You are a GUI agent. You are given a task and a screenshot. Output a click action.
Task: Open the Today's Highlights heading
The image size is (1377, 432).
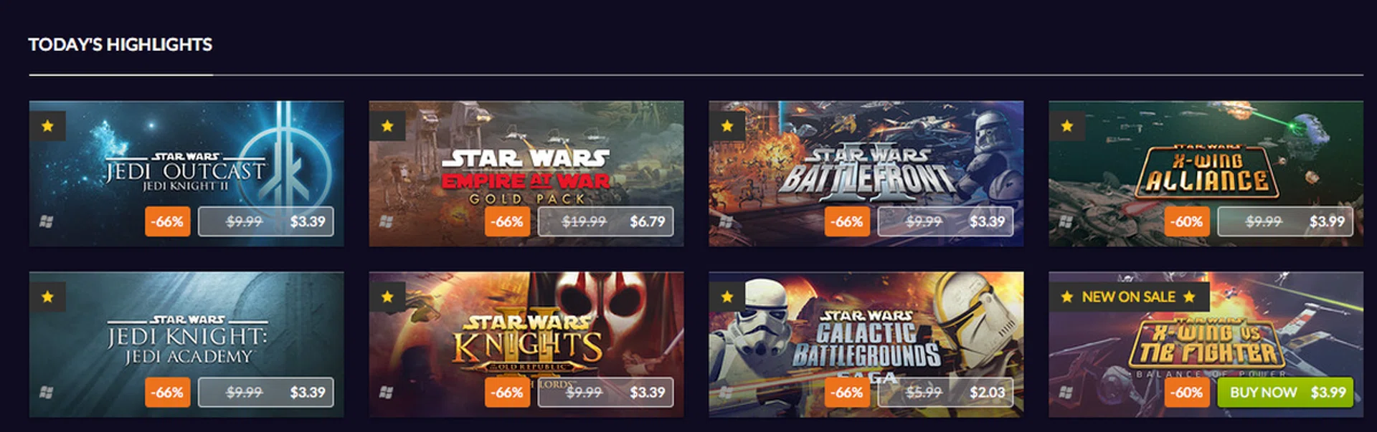(120, 44)
